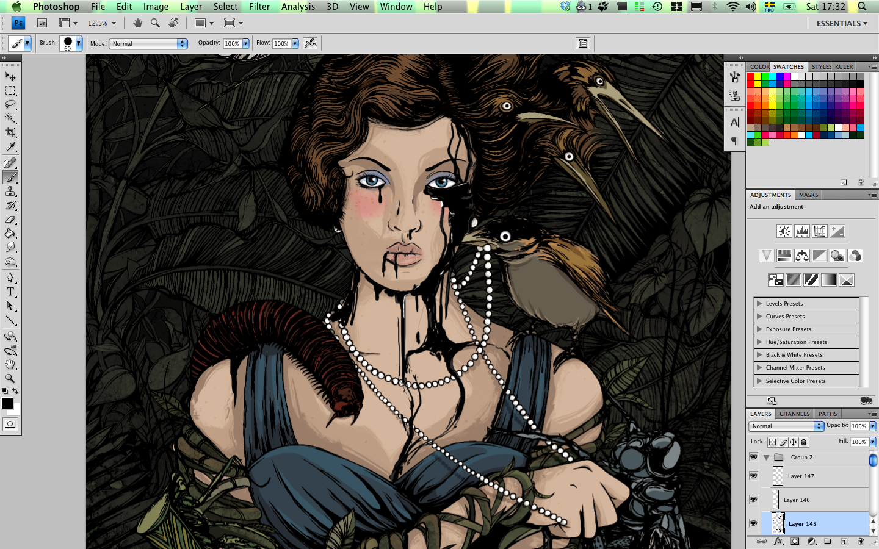Select the Eraser tool
879x549 pixels.
pyautogui.click(x=10, y=220)
